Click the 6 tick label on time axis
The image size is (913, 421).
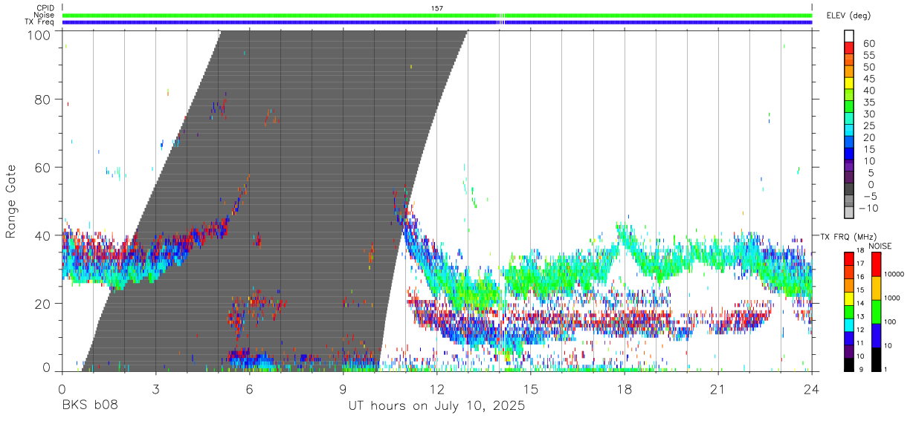(249, 389)
